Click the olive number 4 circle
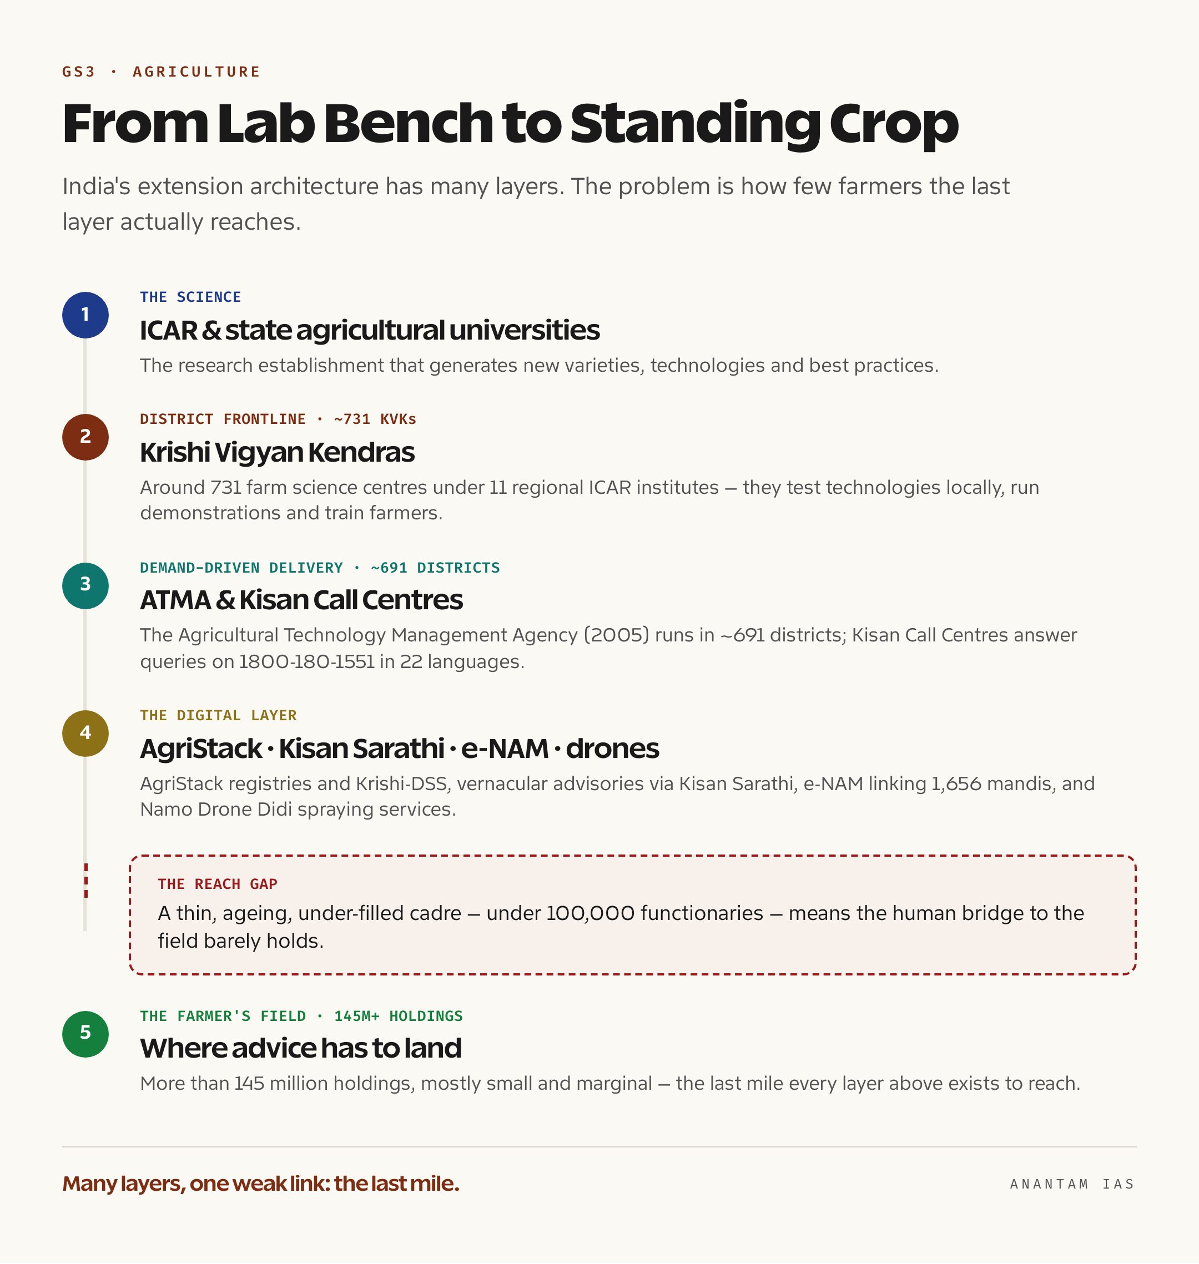This screenshot has height=1264, width=1199. point(85,733)
